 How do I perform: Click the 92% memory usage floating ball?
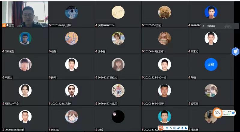[217, 113]
